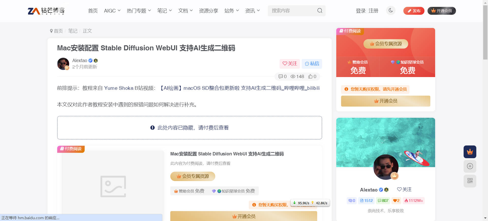The image size is (488, 221).
Task: Click the ZA blog logo
Action: click(x=46, y=11)
